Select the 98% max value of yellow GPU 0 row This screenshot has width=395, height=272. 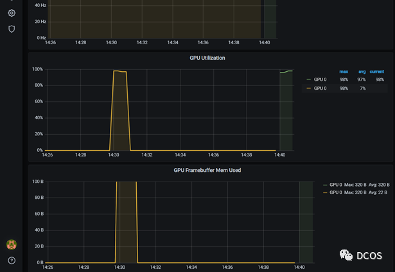click(x=344, y=89)
